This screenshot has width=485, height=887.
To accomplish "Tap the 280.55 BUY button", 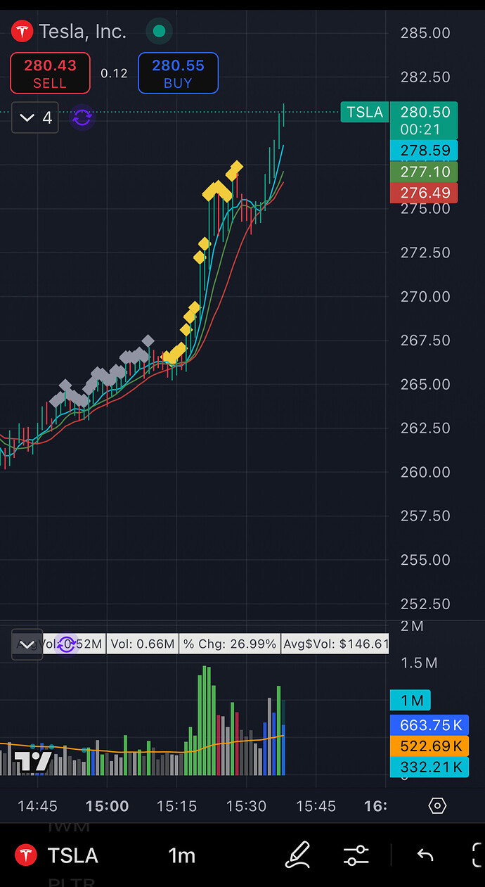I will click(x=178, y=73).
